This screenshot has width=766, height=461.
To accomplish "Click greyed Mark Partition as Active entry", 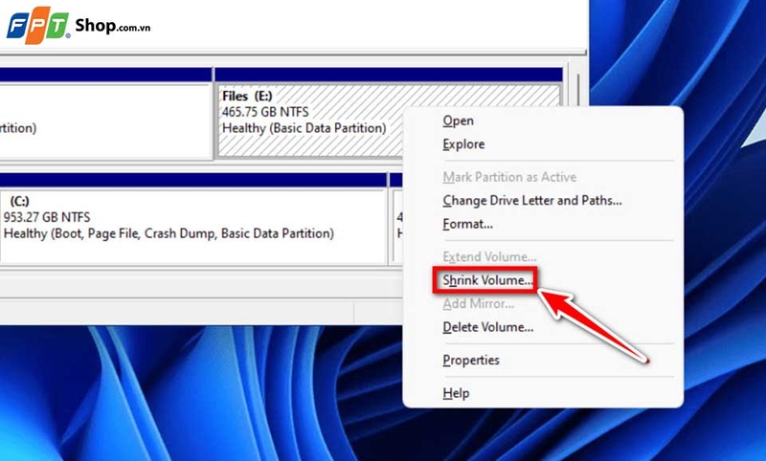I will pos(509,177).
